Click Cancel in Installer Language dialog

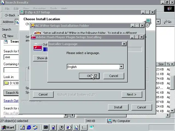[x=114, y=76]
